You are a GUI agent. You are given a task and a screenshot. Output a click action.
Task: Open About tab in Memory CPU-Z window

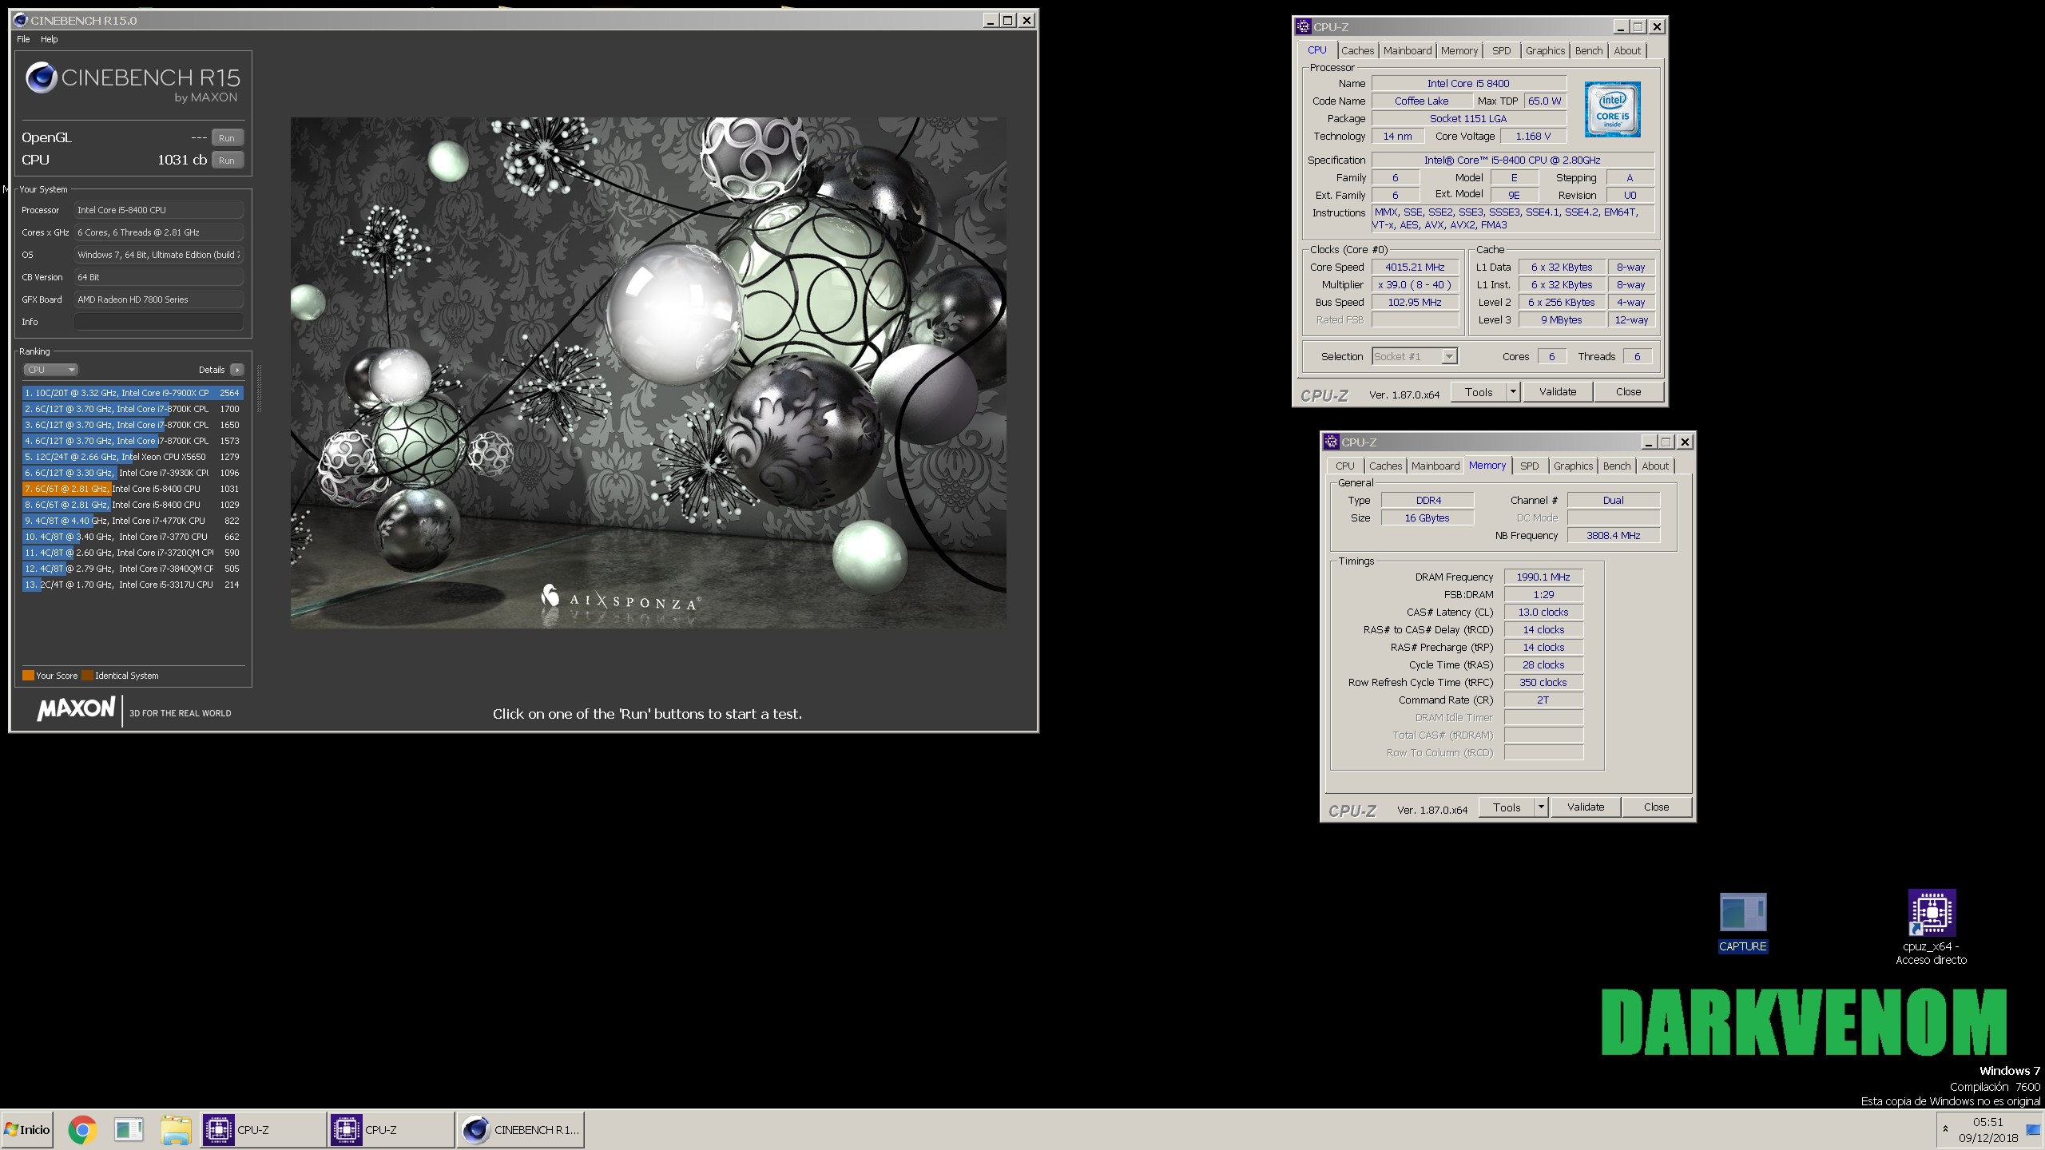1654,466
